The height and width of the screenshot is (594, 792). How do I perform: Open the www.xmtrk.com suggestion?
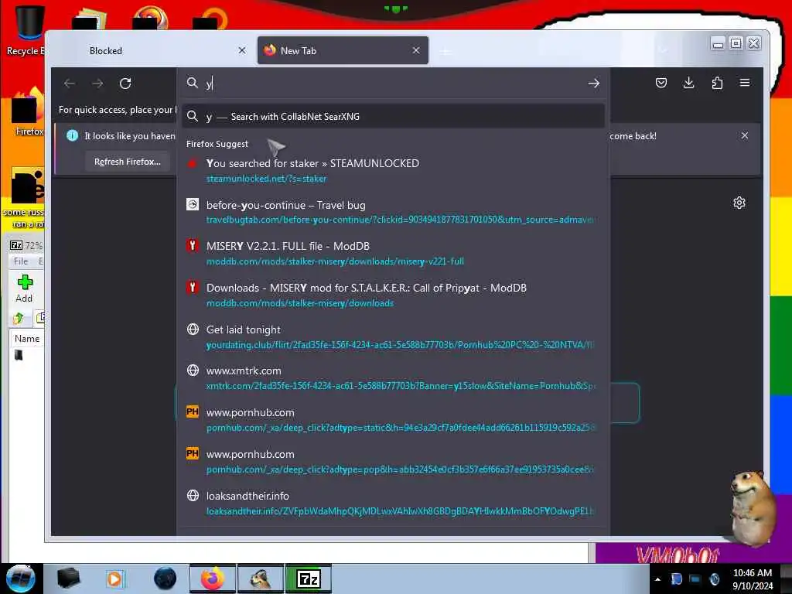click(x=393, y=377)
